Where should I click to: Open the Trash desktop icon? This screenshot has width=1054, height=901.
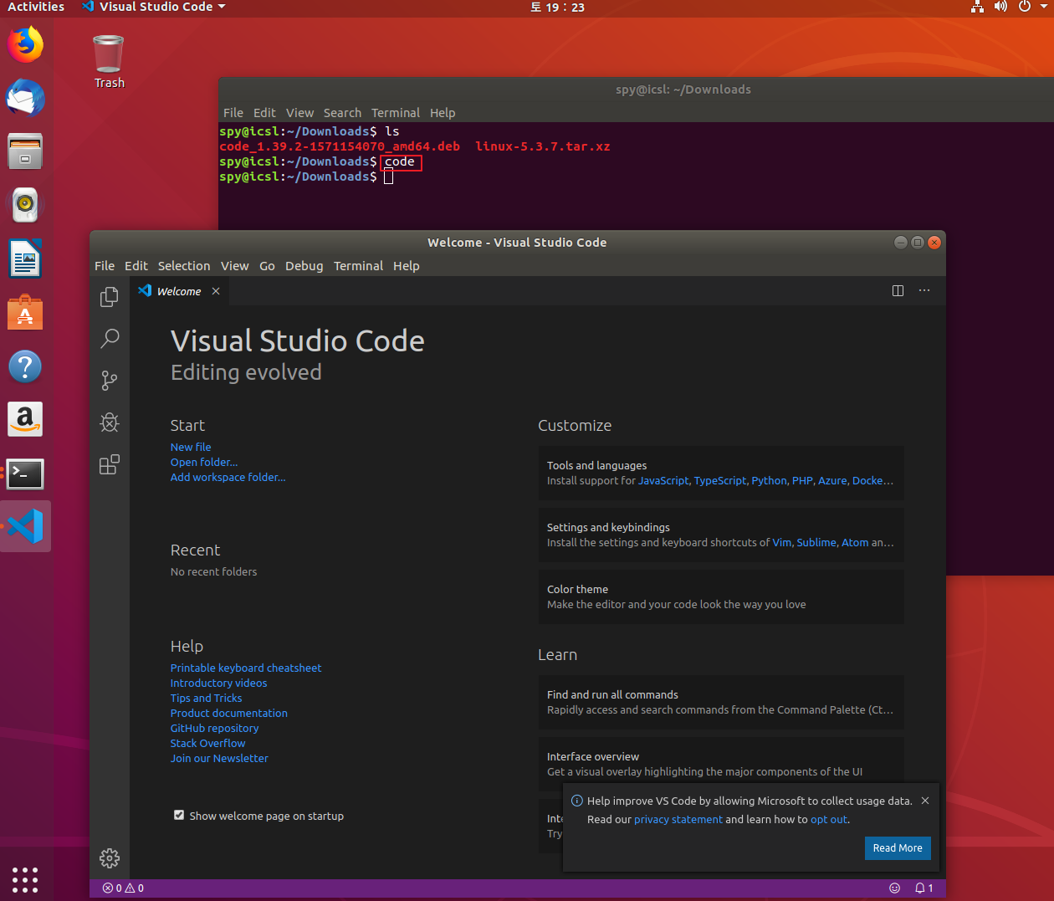[x=109, y=61]
